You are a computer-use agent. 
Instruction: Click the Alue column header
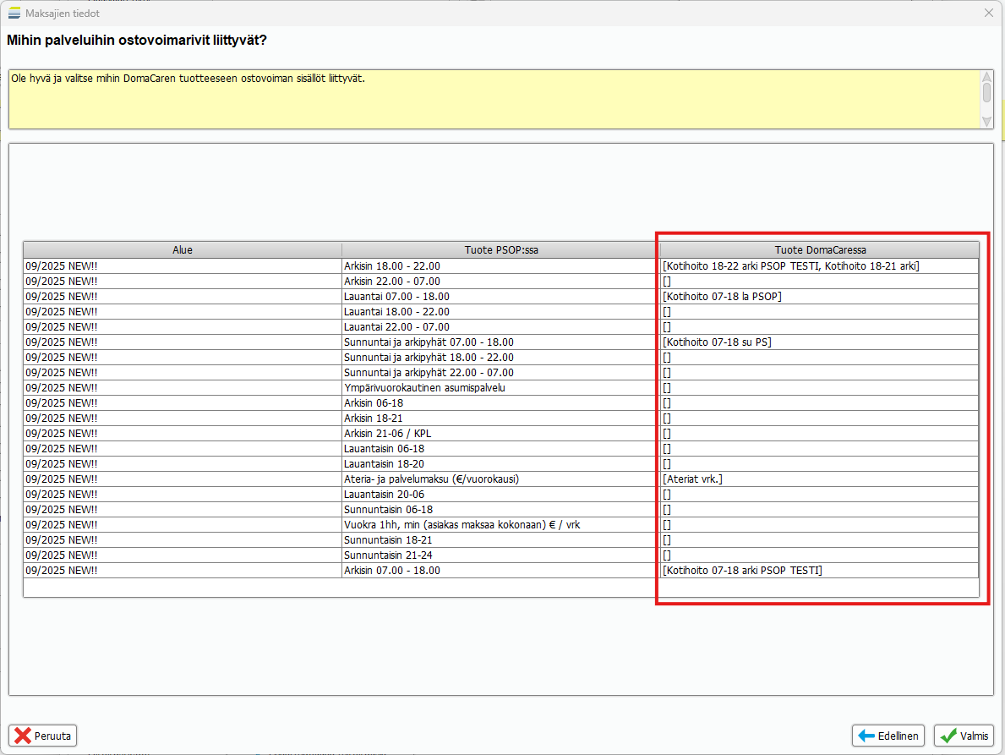pos(183,250)
